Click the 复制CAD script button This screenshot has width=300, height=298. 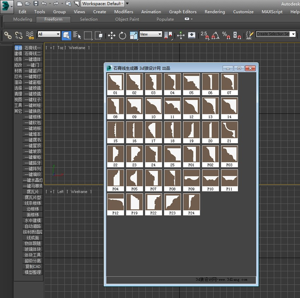coord(32,267)
